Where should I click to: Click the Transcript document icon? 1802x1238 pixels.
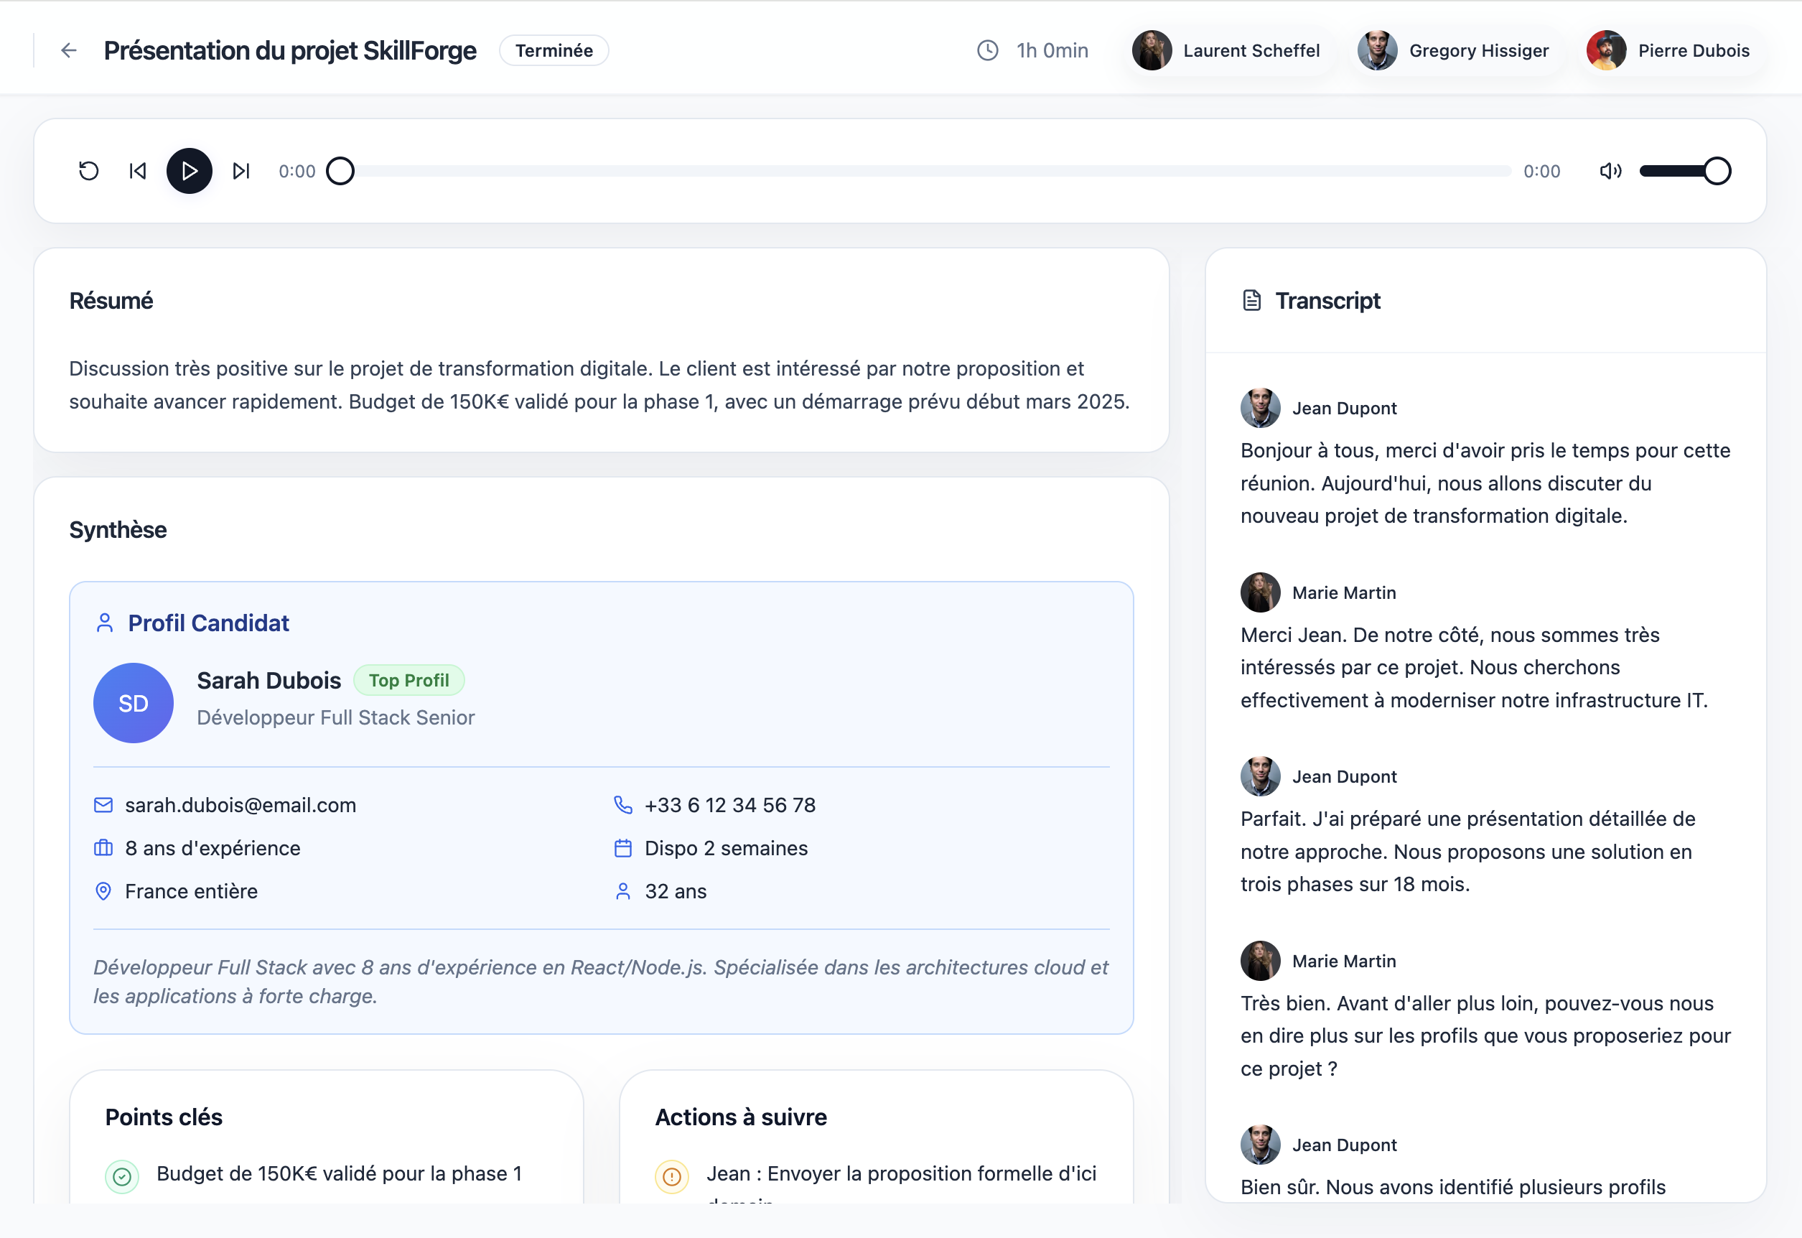pos(1251,300)
